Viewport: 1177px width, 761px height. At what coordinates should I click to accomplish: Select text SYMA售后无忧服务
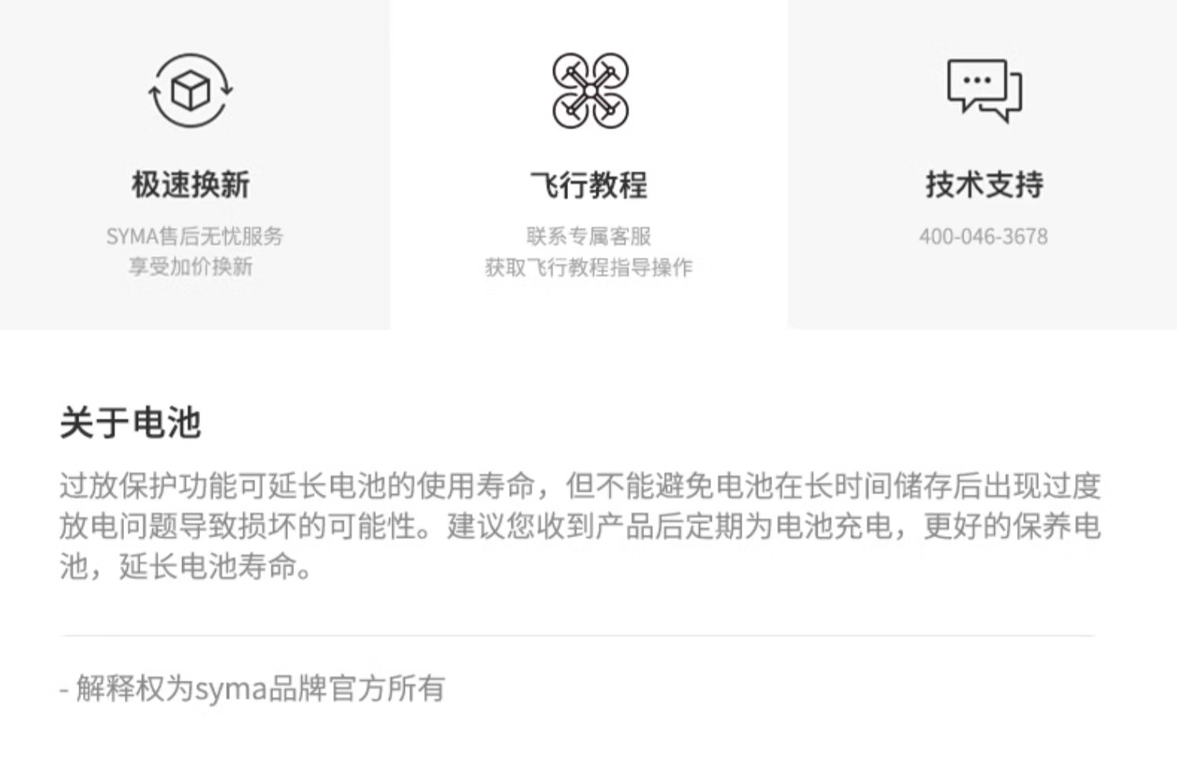(x=194, y=236)
